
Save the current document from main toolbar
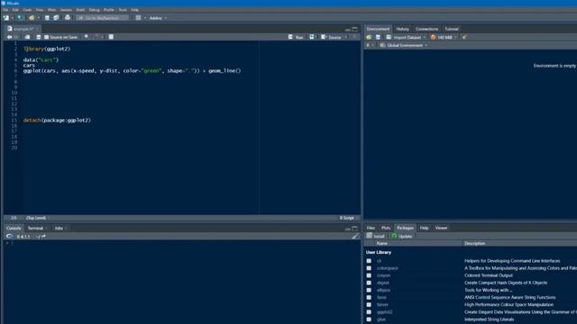(x=47, y=18)
